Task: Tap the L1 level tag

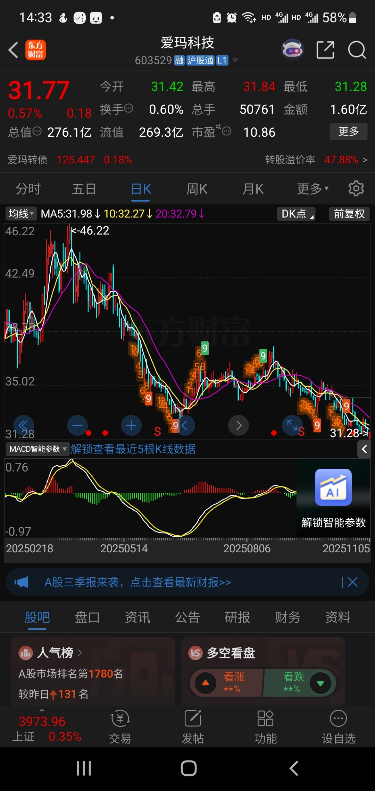Action: [x=222, y=60]
